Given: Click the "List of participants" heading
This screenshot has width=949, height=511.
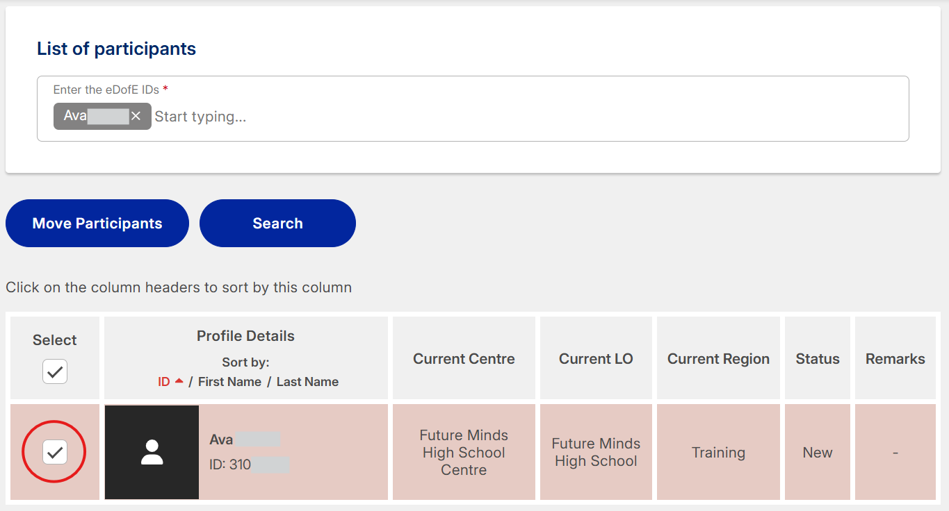Looking at the screenshot, I should click(x=116, y=49).
